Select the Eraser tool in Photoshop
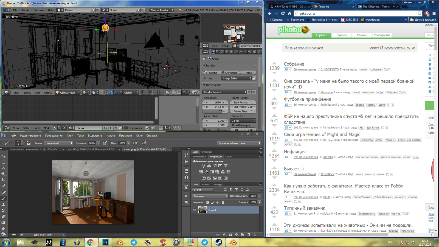 tap(4, 216)
